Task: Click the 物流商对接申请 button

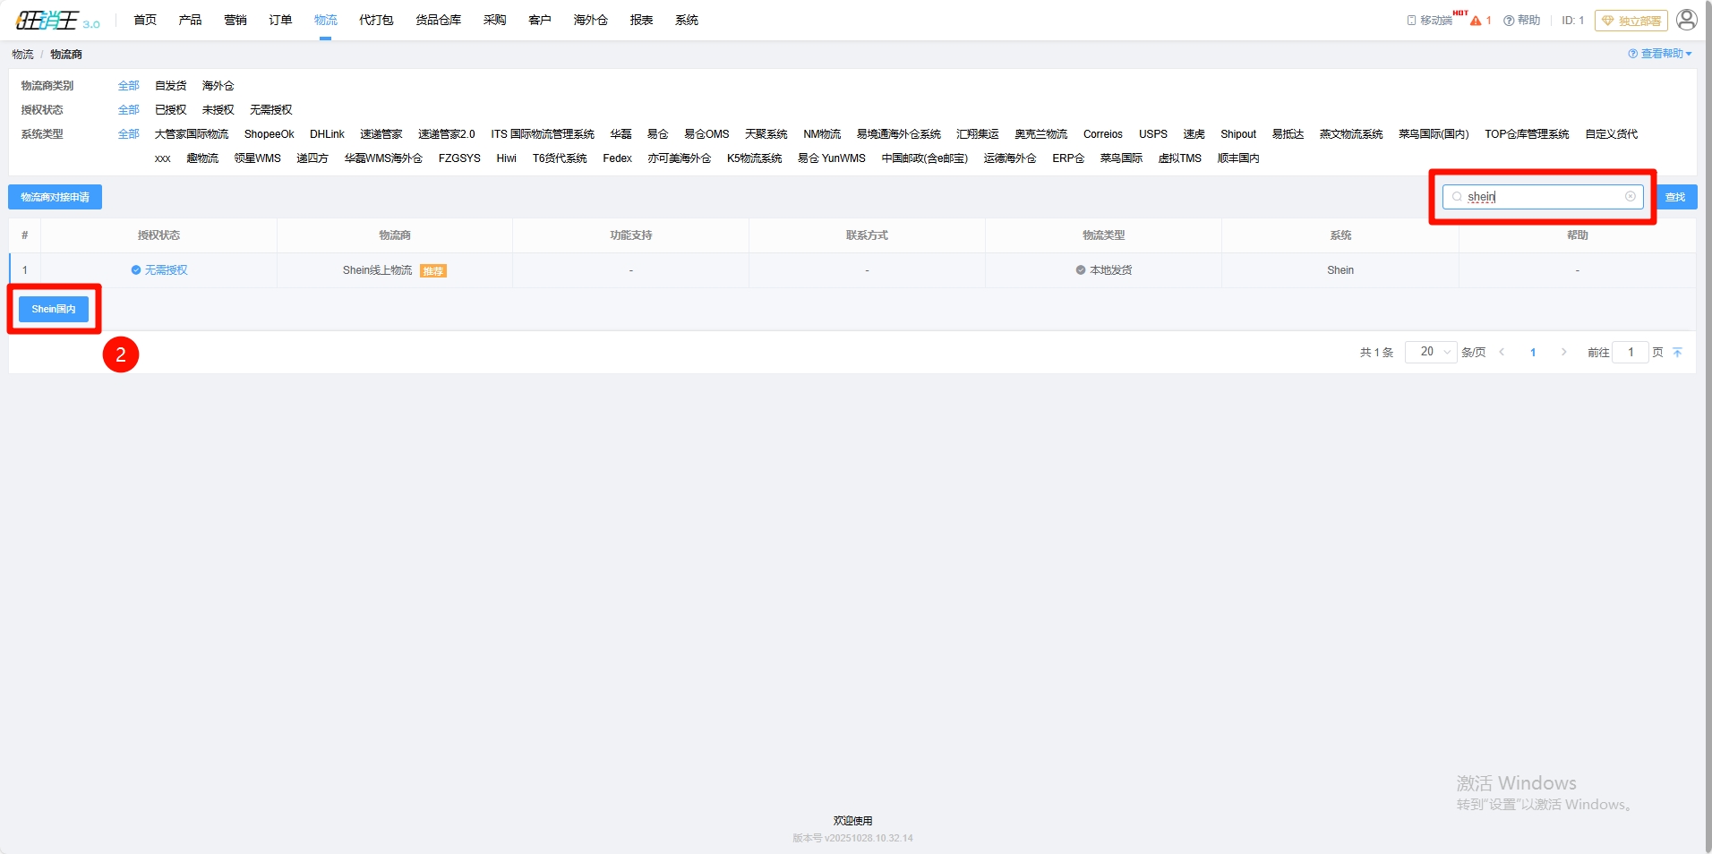Action: [55, 197]
